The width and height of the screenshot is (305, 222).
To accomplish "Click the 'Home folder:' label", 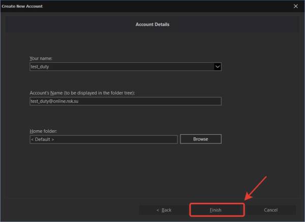I will (x=43, y=131).
